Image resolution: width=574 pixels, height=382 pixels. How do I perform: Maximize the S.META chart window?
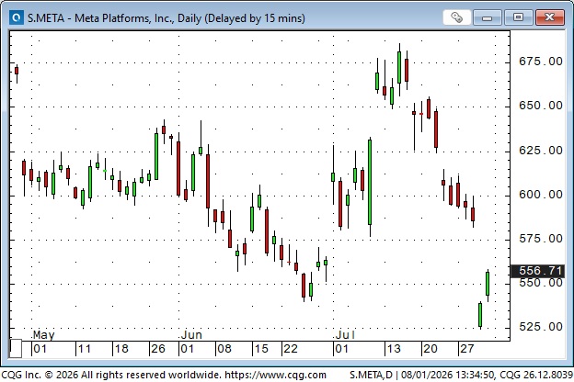point(518,17)
